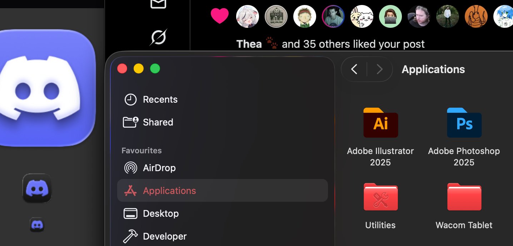Open Thea's profile from the like notification
The image size is (513, 246).
click(249, 44)
